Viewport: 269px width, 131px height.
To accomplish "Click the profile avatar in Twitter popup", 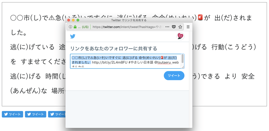I will [x=180, y=36].
